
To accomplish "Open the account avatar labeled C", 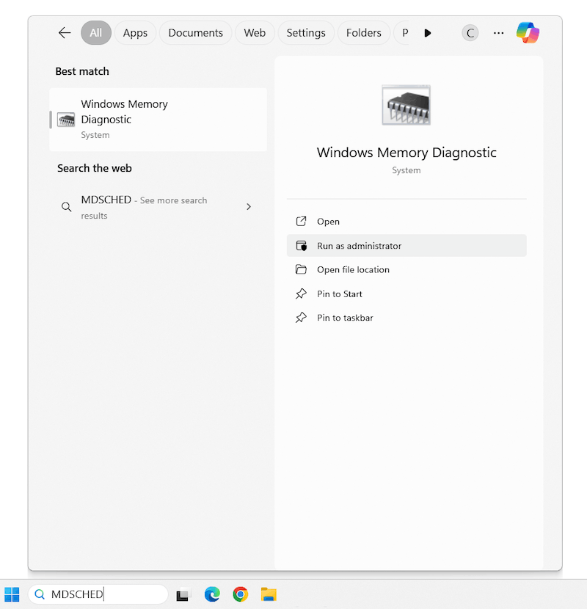I will click(470, 33).
